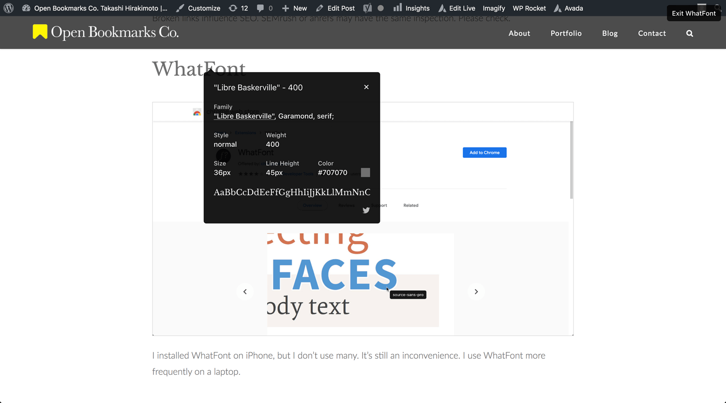Open the Contact menu item
This screenshot has height=403, width=726.
point(652,33)
